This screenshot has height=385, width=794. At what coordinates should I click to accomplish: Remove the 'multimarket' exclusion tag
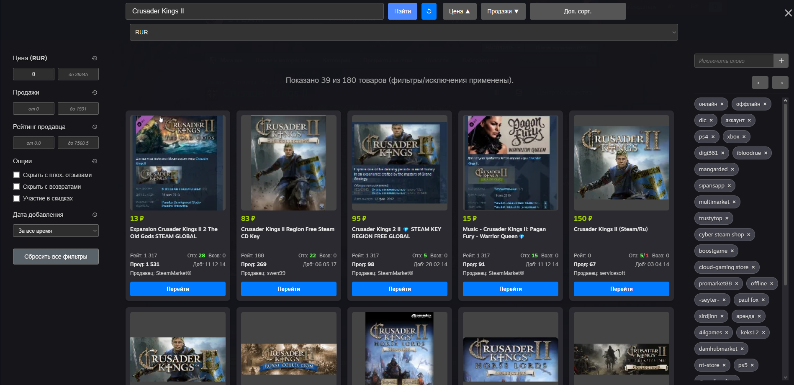pyautogui.click(x=734, y=202)
